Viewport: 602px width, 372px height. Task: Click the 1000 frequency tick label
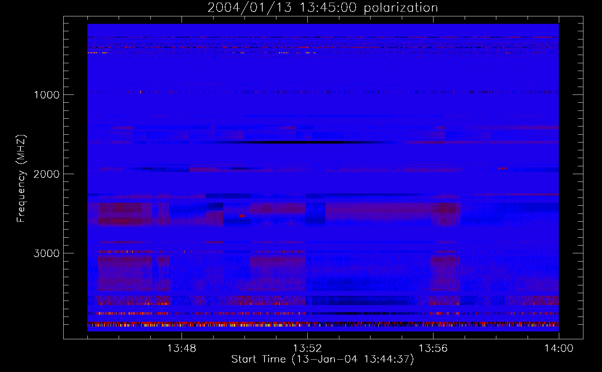pos(47,95)
